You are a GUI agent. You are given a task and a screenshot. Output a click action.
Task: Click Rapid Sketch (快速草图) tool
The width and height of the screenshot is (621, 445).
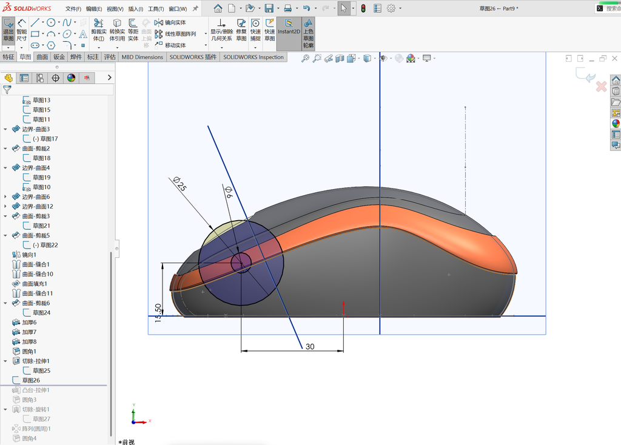270,30
